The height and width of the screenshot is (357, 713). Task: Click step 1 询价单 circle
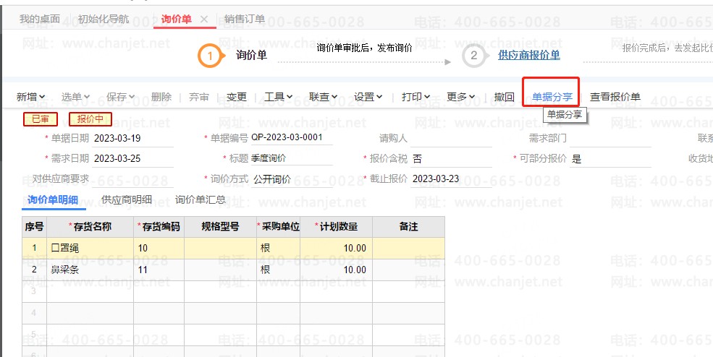point(210,56)
